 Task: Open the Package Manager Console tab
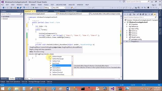[x=37, y=82]
